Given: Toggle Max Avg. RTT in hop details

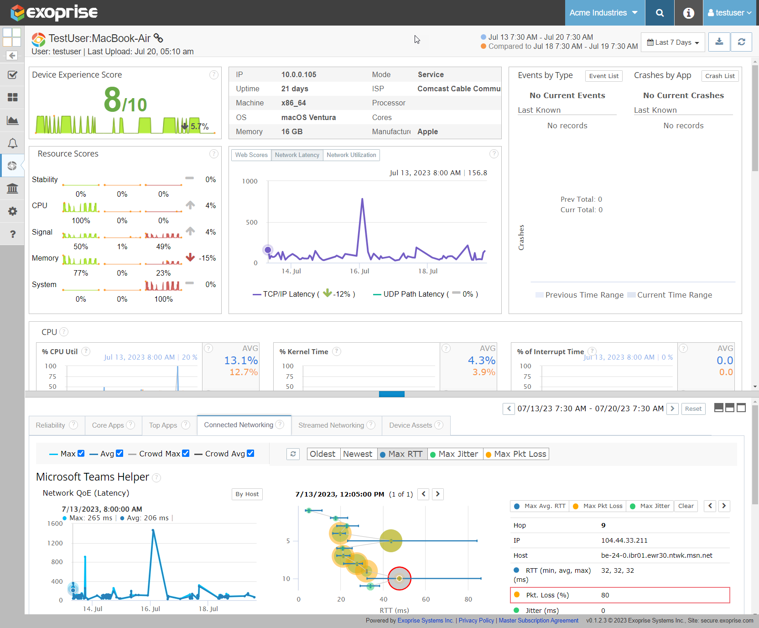Looking at the screenshot, I should [x=540, y=506].
